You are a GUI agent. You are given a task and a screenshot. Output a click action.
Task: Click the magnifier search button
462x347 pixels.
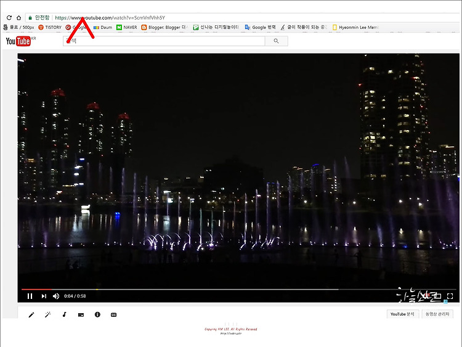277,41
